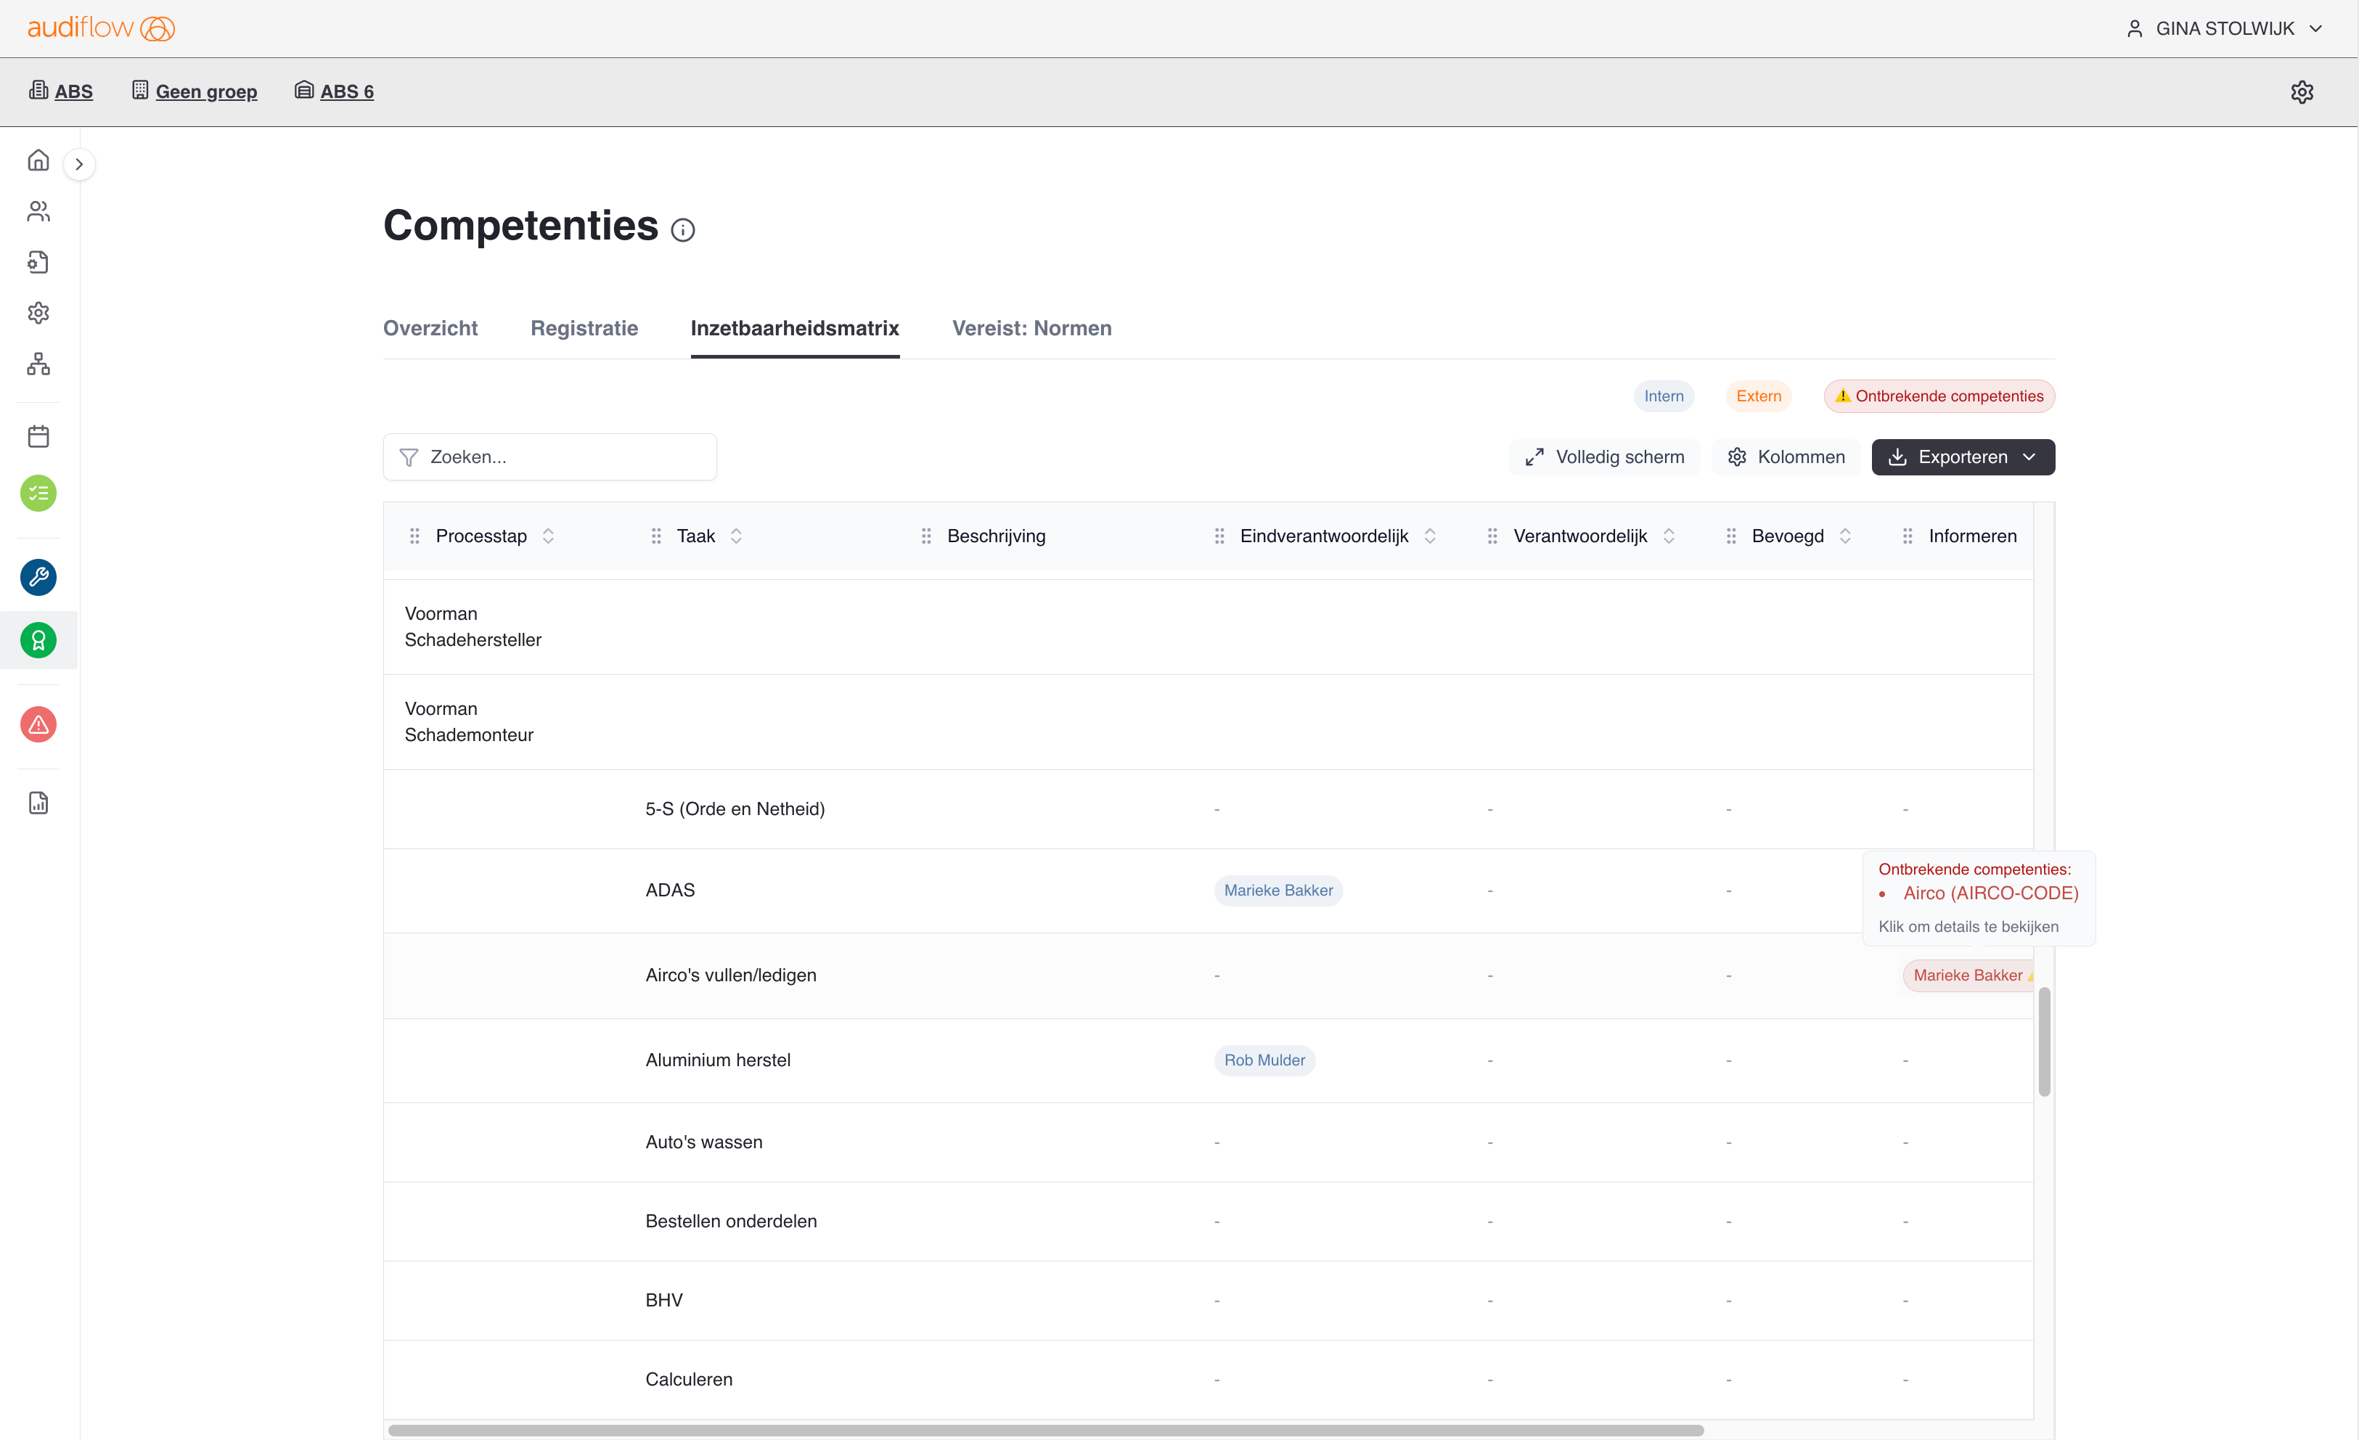
Task: Open the green checklist sidebar icon
Action: pos(38,493)
